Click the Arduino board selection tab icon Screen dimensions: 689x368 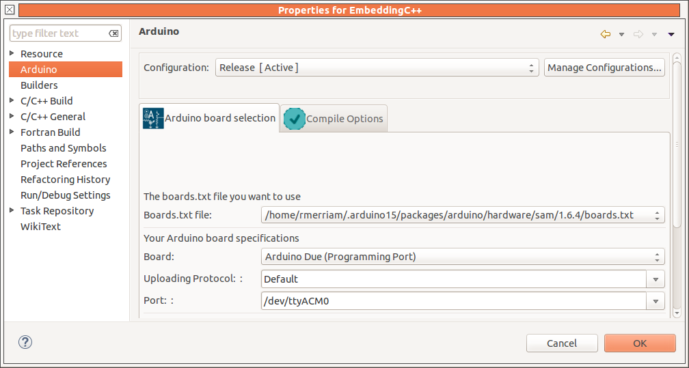tap(153, 118)
